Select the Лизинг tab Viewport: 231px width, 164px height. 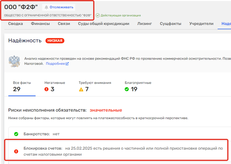(x=144, y=24)
